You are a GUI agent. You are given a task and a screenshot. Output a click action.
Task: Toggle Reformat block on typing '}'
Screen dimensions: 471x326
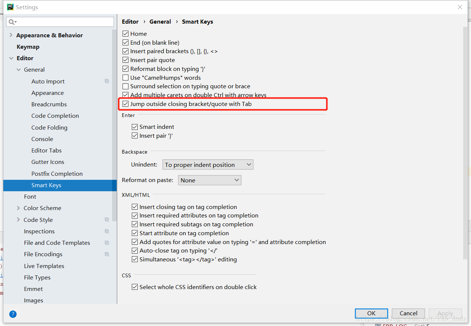(126, 69)
